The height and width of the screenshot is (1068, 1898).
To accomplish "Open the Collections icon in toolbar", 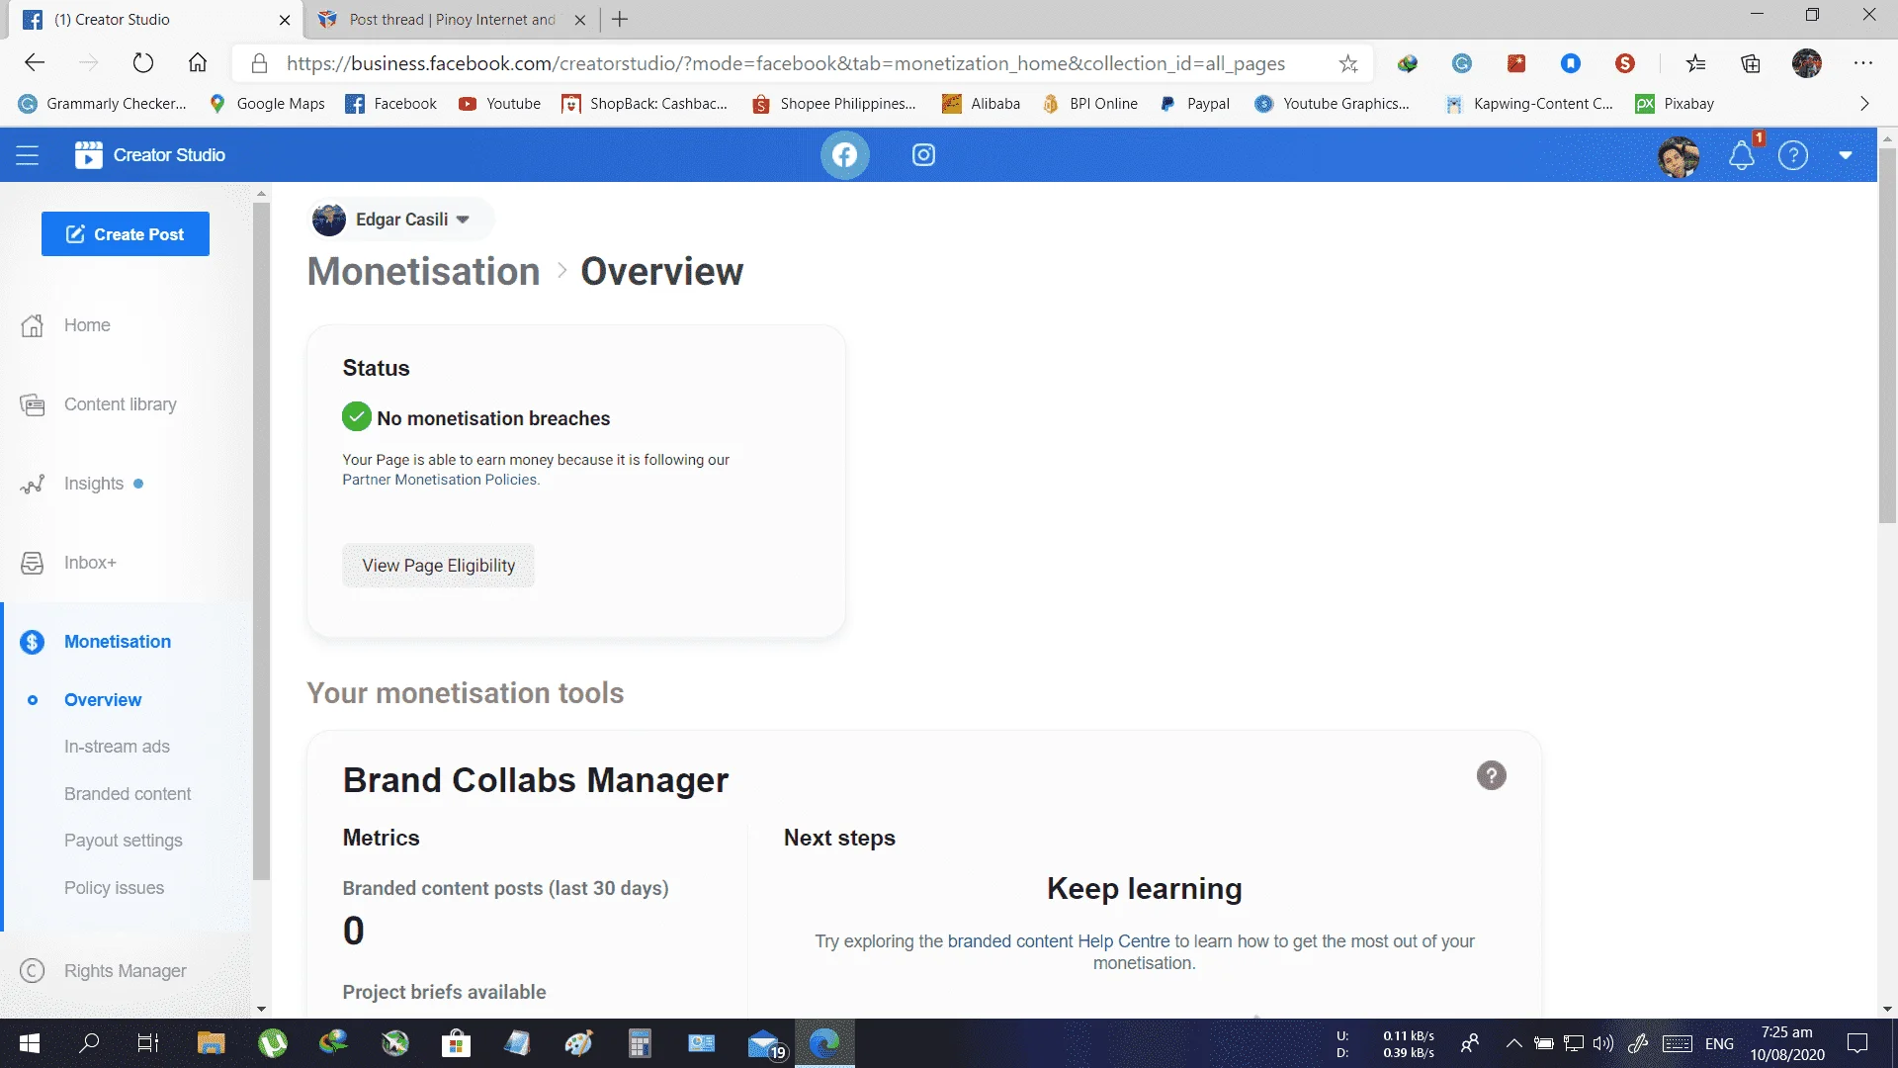I will [1751, 63].
